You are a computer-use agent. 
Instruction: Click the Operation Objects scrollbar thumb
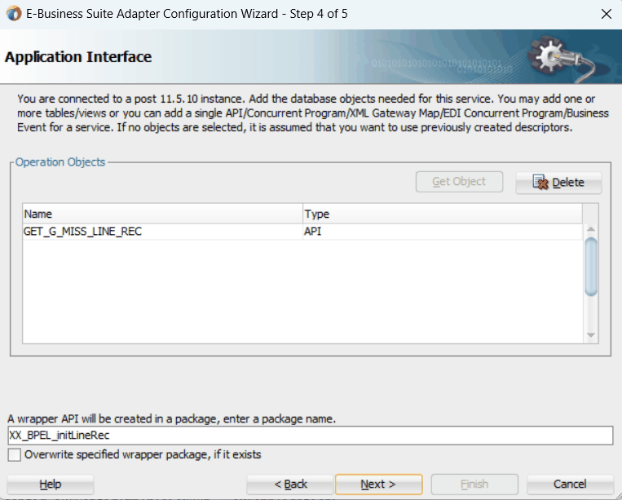coord(591,266)
